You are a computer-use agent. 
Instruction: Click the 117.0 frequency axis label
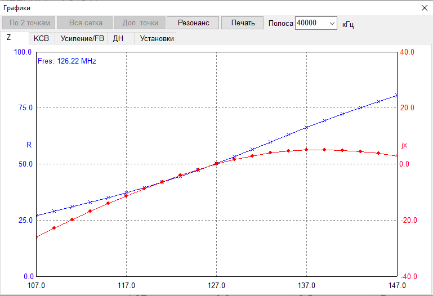(x=126, y=285)
